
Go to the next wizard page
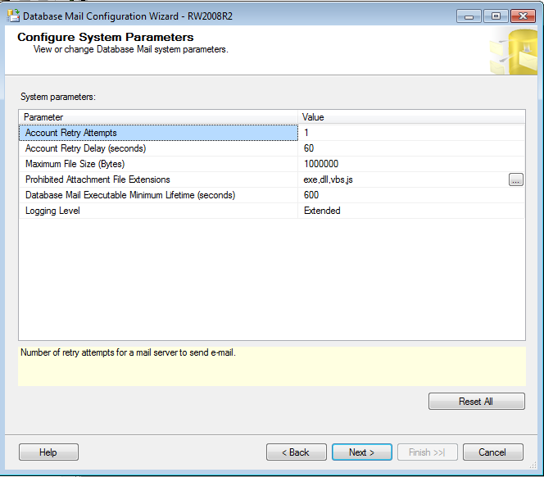pos(362,452)
